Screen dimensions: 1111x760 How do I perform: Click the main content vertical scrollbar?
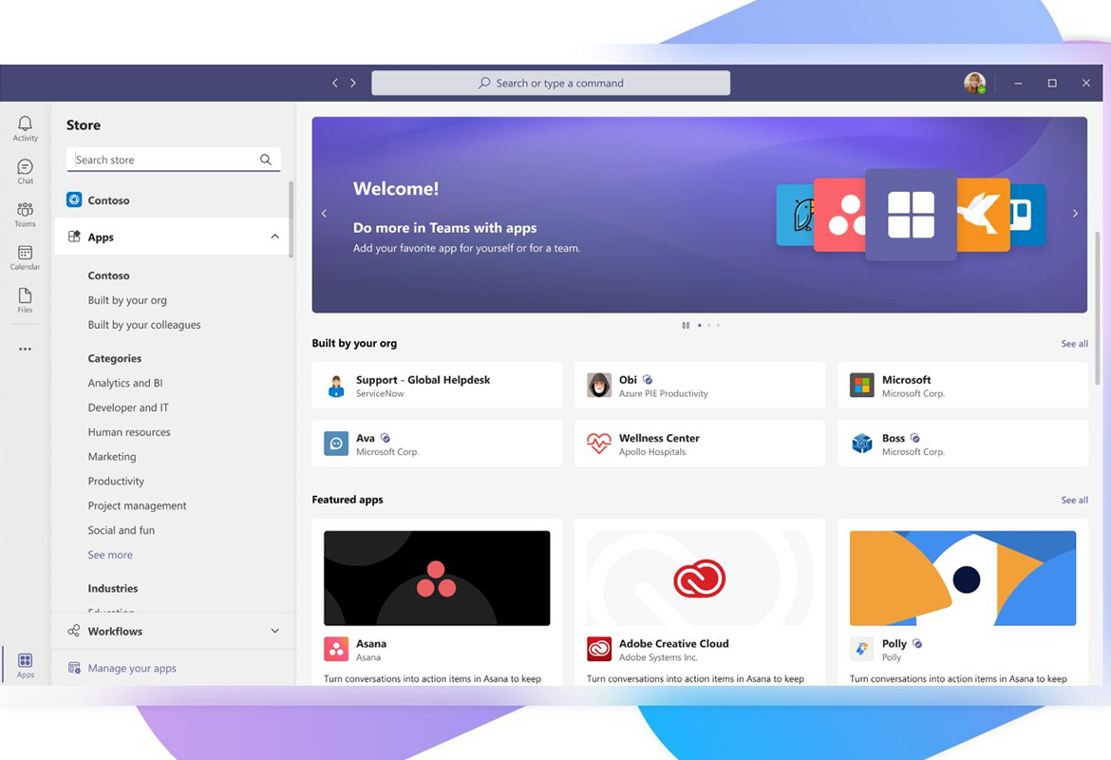click(x=1098, y=309)
